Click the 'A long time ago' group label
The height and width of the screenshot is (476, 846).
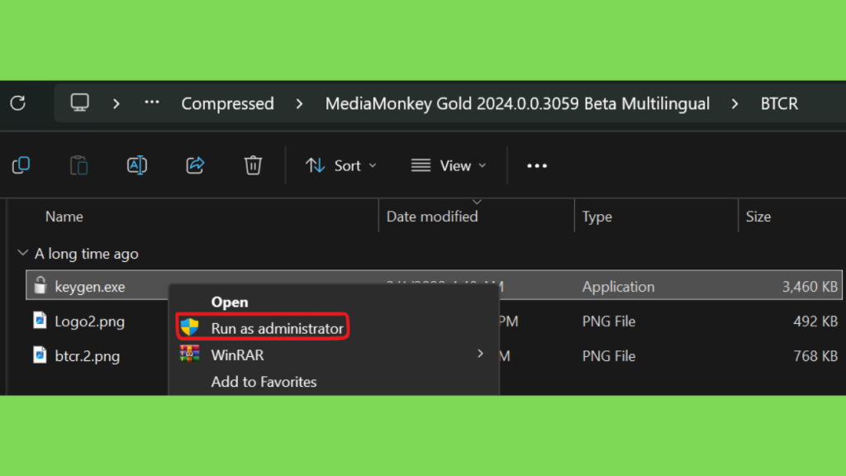pos(86,254)
